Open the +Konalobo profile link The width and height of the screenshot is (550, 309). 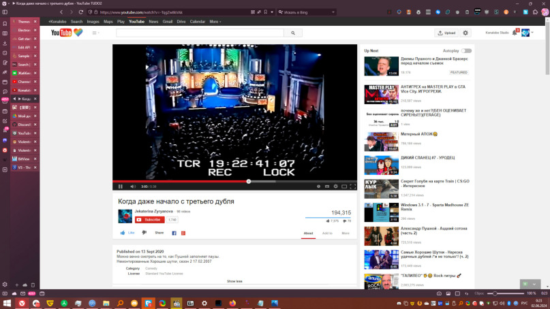[57, 22]
